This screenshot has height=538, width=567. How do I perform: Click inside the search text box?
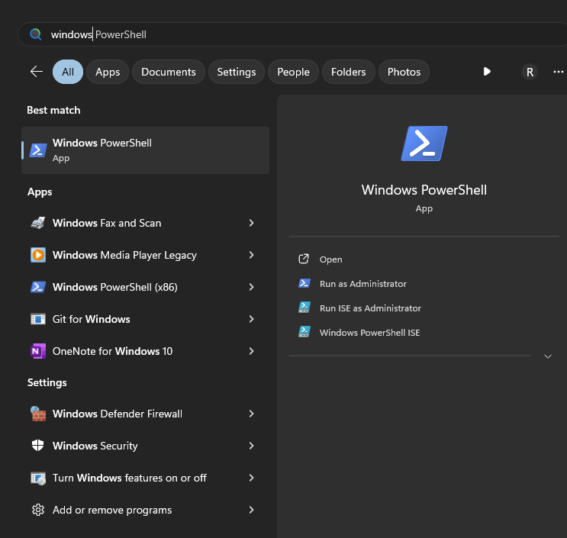[x=292, y=34]
